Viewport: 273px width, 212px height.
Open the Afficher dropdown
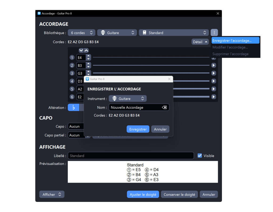coord(52,194)
